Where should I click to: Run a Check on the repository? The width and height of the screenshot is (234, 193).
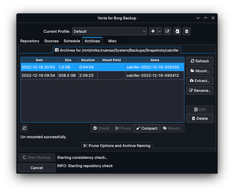(x=101, y=128)
